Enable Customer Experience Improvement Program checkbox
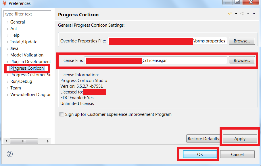Image resolution: width=261 pixels, height=166 pixels. 62,114
